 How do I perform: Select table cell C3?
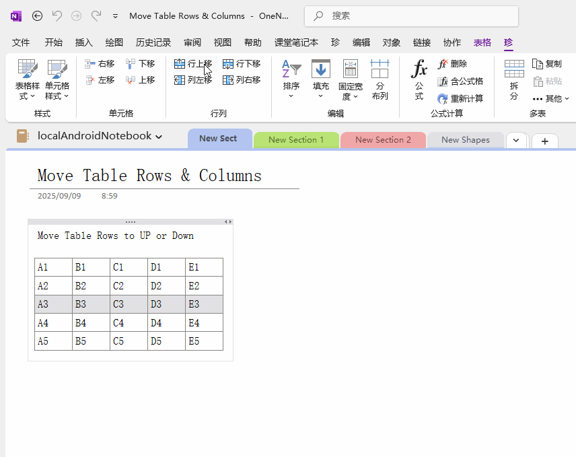click(x=128, y=304)
